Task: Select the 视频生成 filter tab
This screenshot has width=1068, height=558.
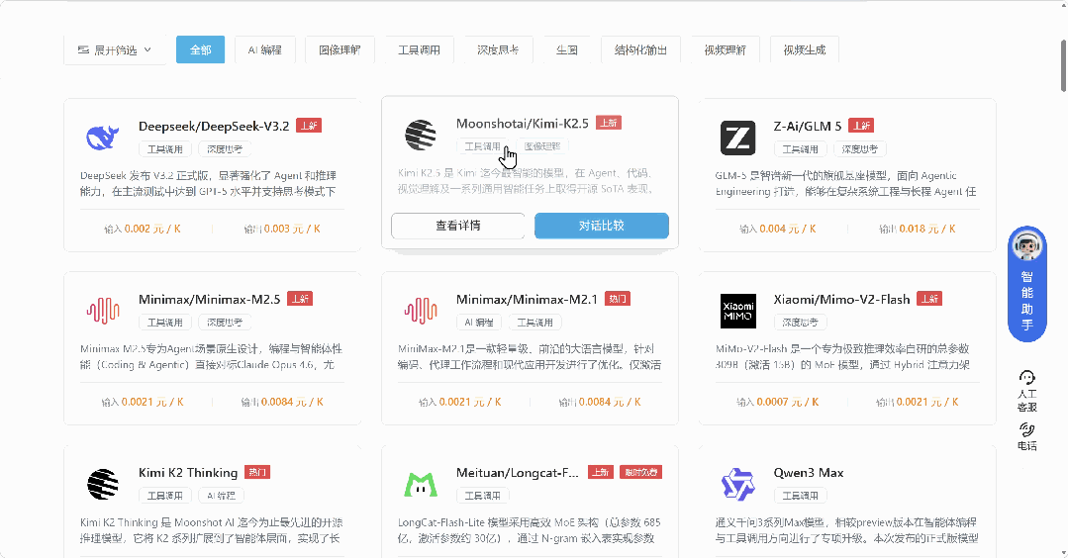Action: pos(805,49)
